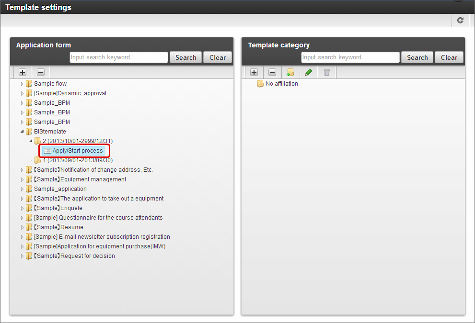The width and height of the screenshot is (475, 323).
Task: Select 【Sample】Equipment management label
Action: pyautogui.click(x=80, y=179)
